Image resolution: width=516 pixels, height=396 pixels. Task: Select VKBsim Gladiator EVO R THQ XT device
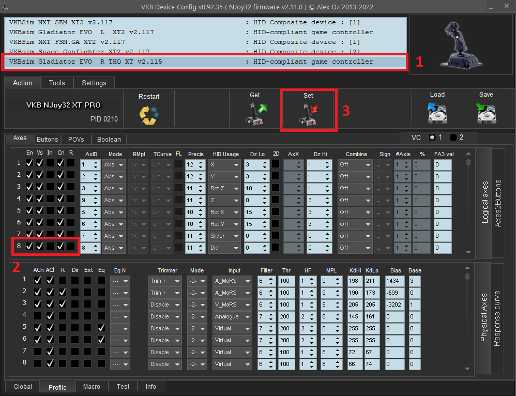pyautogui.click(x=205, y=62)
